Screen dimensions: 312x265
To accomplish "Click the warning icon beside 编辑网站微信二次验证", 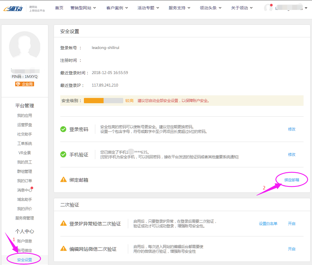I will tap(63, 249).
